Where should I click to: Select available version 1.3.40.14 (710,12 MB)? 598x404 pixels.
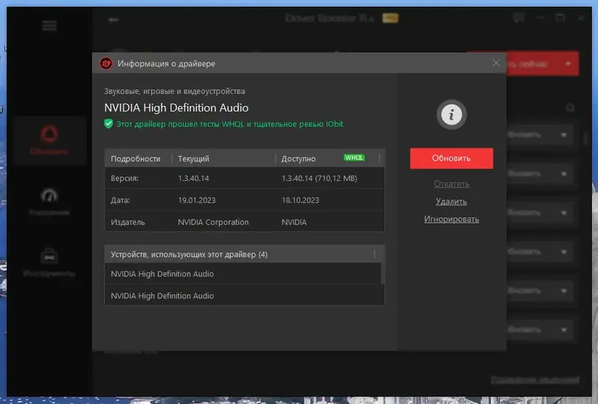click(319, 178)
